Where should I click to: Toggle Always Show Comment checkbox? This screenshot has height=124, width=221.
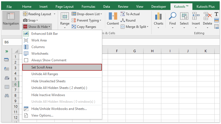[26, 60]
